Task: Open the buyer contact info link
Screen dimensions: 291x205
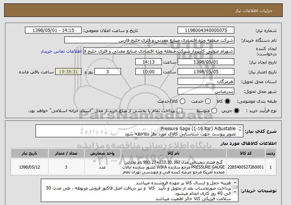Action: point(61,51)
